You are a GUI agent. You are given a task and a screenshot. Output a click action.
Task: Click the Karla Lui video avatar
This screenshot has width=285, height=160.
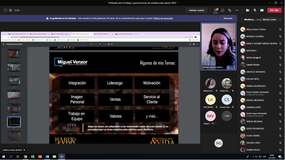pos(210,83)
